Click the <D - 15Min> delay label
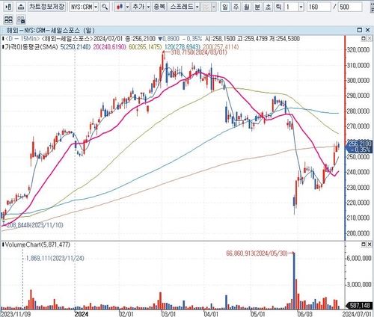Screen dimensions: 374x317 (22, 39)
